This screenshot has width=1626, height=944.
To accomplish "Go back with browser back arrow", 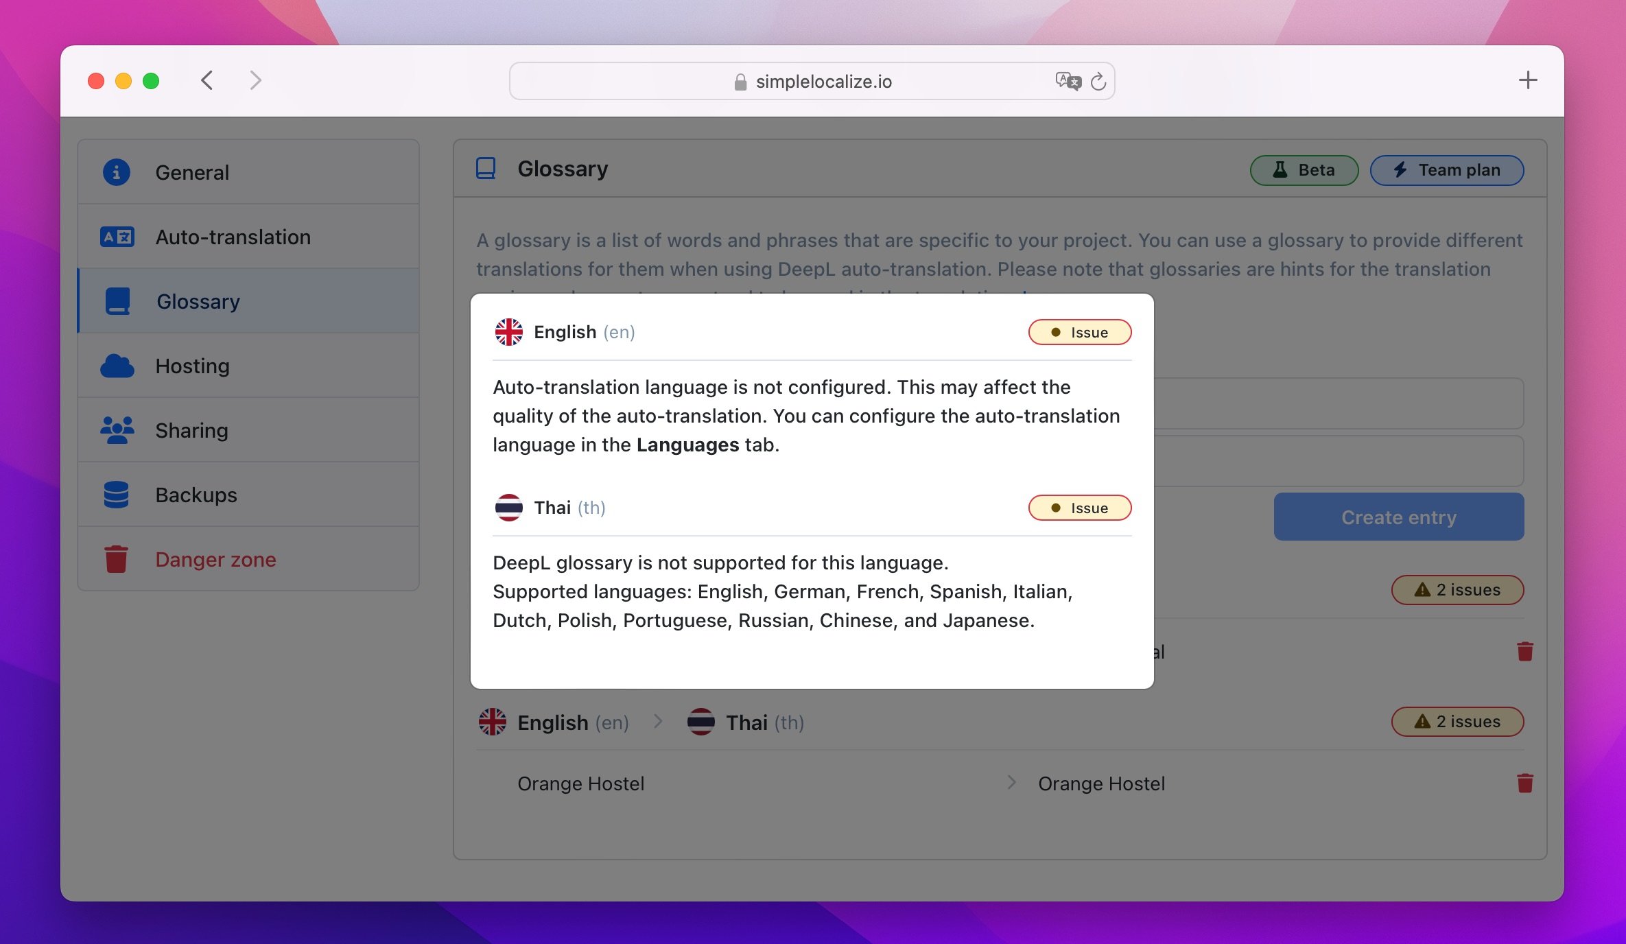I will (207, 80).
